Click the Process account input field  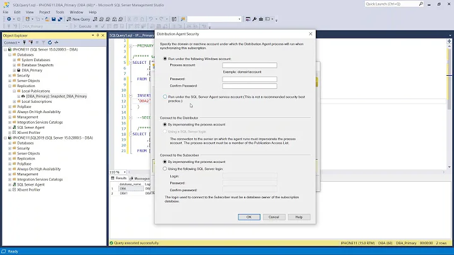tap(250, 66)
